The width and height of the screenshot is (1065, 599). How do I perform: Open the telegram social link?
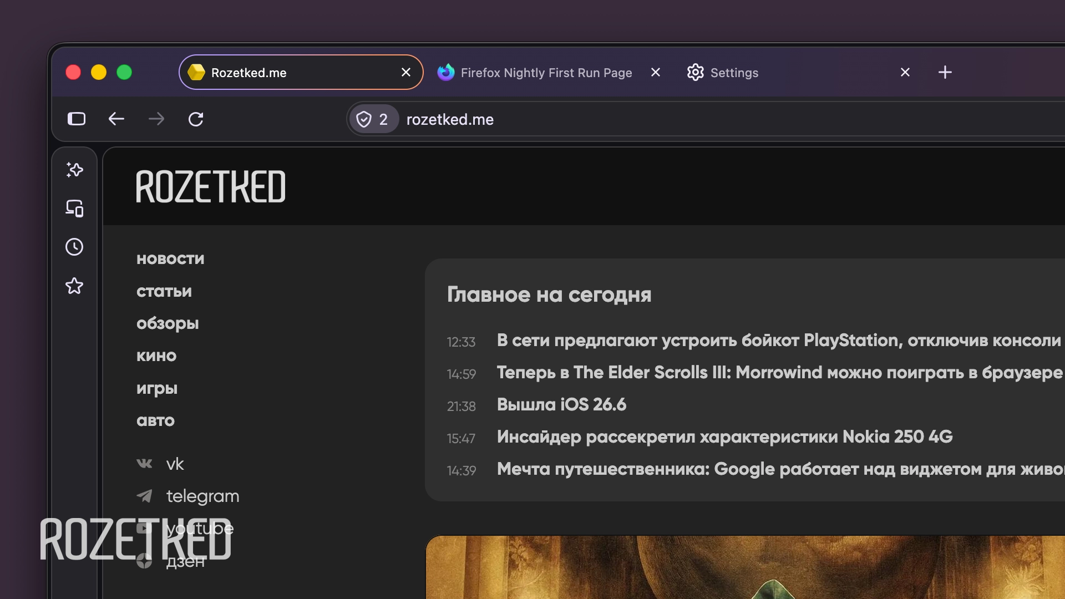pyautogui.click(x=203, y=496)
